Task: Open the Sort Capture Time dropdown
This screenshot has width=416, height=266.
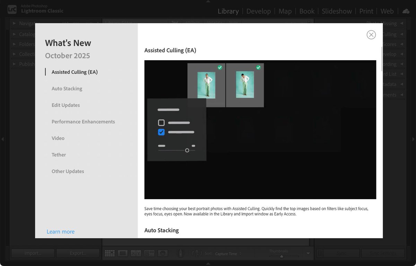Action: point(228,254)
